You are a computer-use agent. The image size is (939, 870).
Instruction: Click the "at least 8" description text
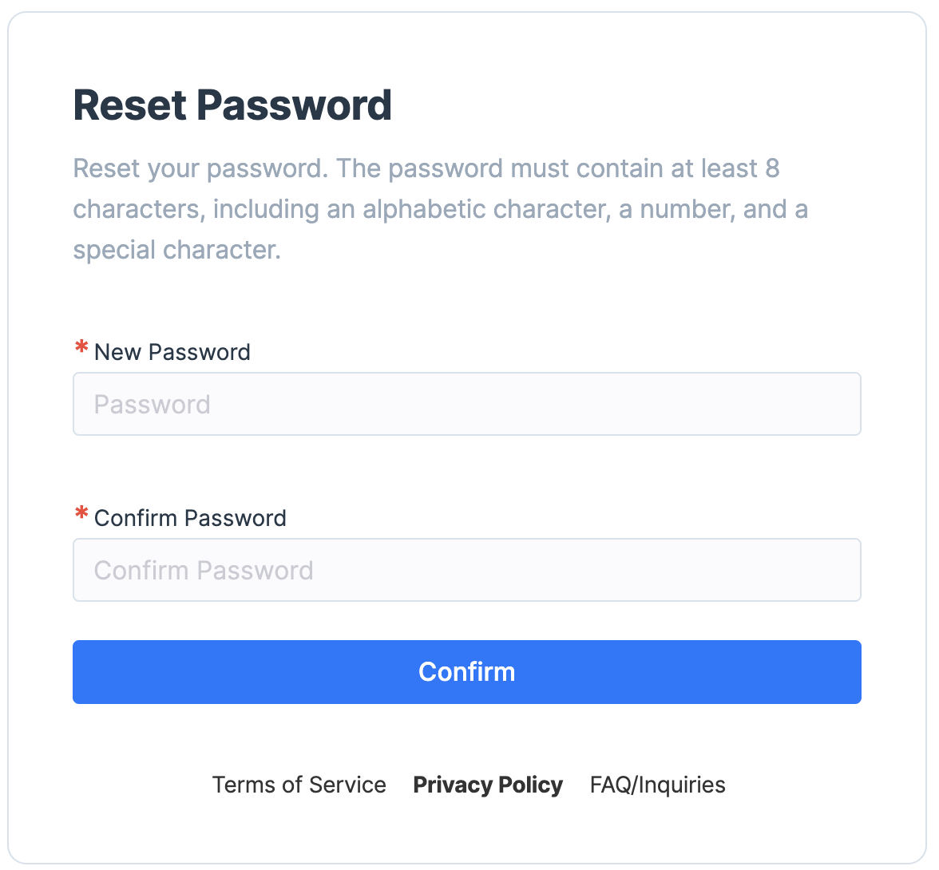click(723, 168)
